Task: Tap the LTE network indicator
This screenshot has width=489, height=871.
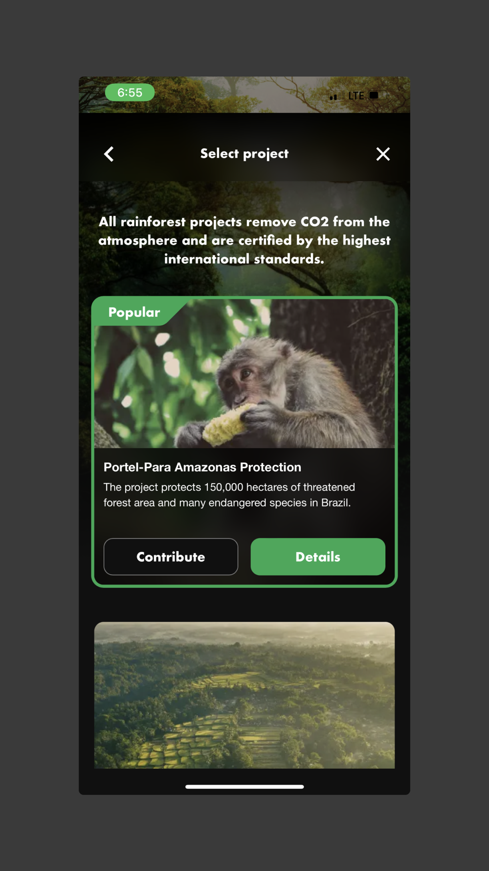Action: click(x=356, y=96)
